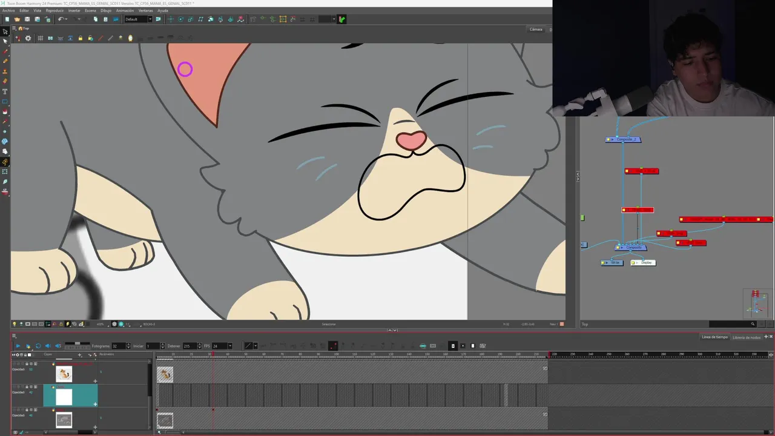The width and height of the screenshot is (775, 436).
Task: Switch to Línea de tiempo tab
Action: pos(714,337)
